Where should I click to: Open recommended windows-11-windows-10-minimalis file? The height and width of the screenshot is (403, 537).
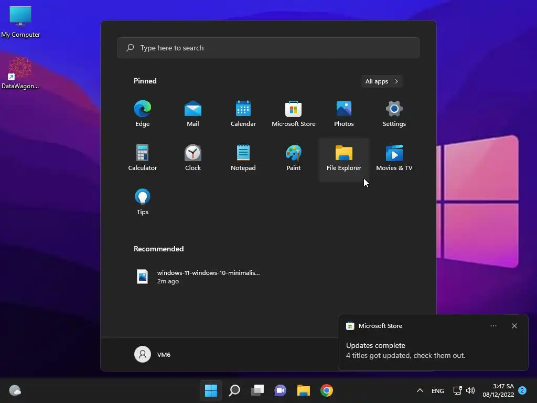(x=199, y=277)
